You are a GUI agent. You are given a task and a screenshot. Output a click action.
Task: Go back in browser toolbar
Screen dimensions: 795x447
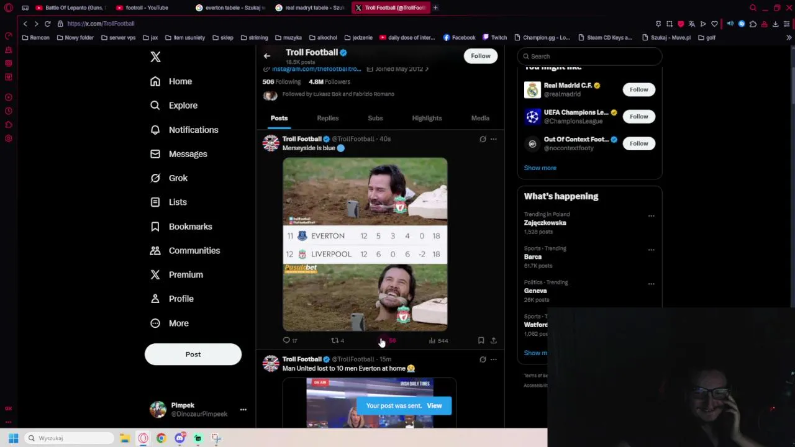(x=25, y=24)
